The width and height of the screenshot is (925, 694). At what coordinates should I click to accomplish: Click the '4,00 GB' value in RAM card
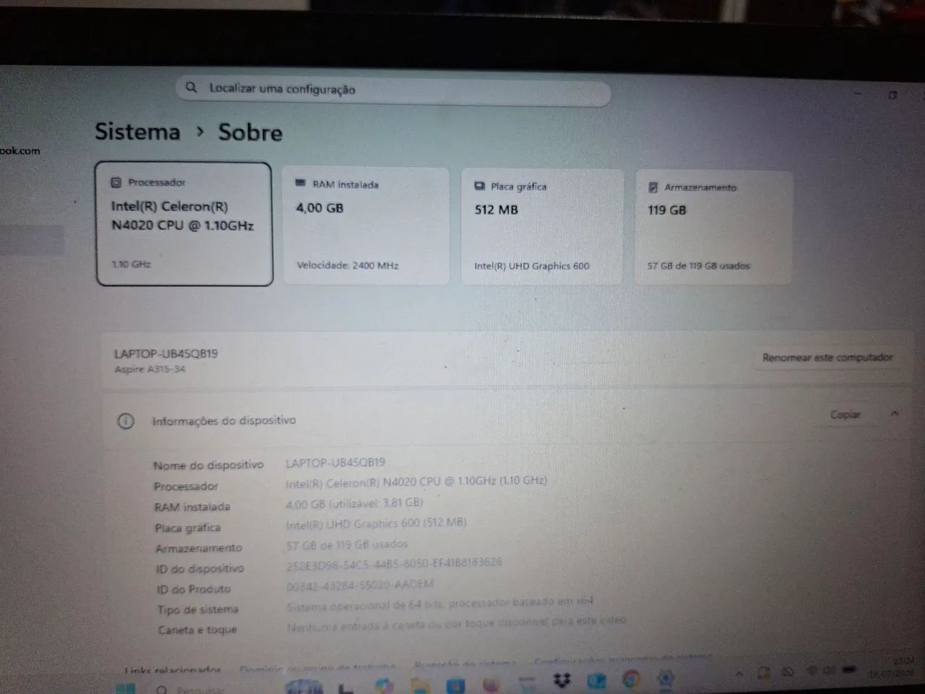click(319, 207)
